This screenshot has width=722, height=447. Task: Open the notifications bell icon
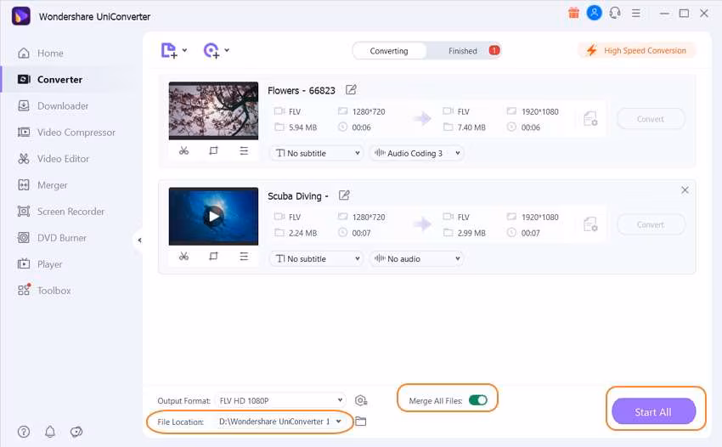(50, 432)
